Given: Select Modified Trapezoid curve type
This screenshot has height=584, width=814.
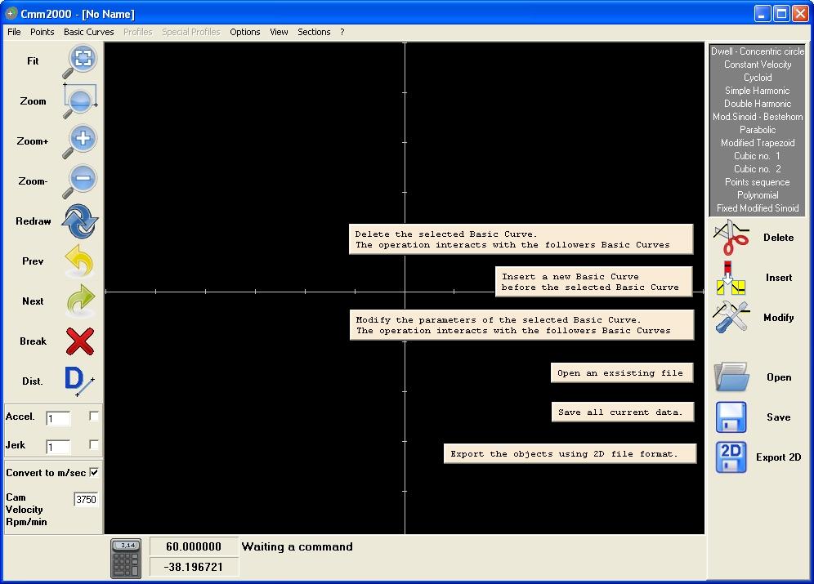Looking at the screenshot, I should (x=758, y=143).
